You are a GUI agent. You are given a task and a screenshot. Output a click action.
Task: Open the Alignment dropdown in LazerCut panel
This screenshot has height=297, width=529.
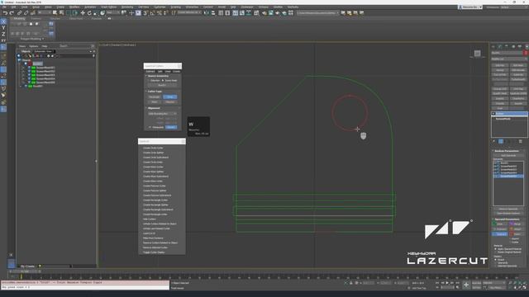pyautogui.click(x=163, y=114)
